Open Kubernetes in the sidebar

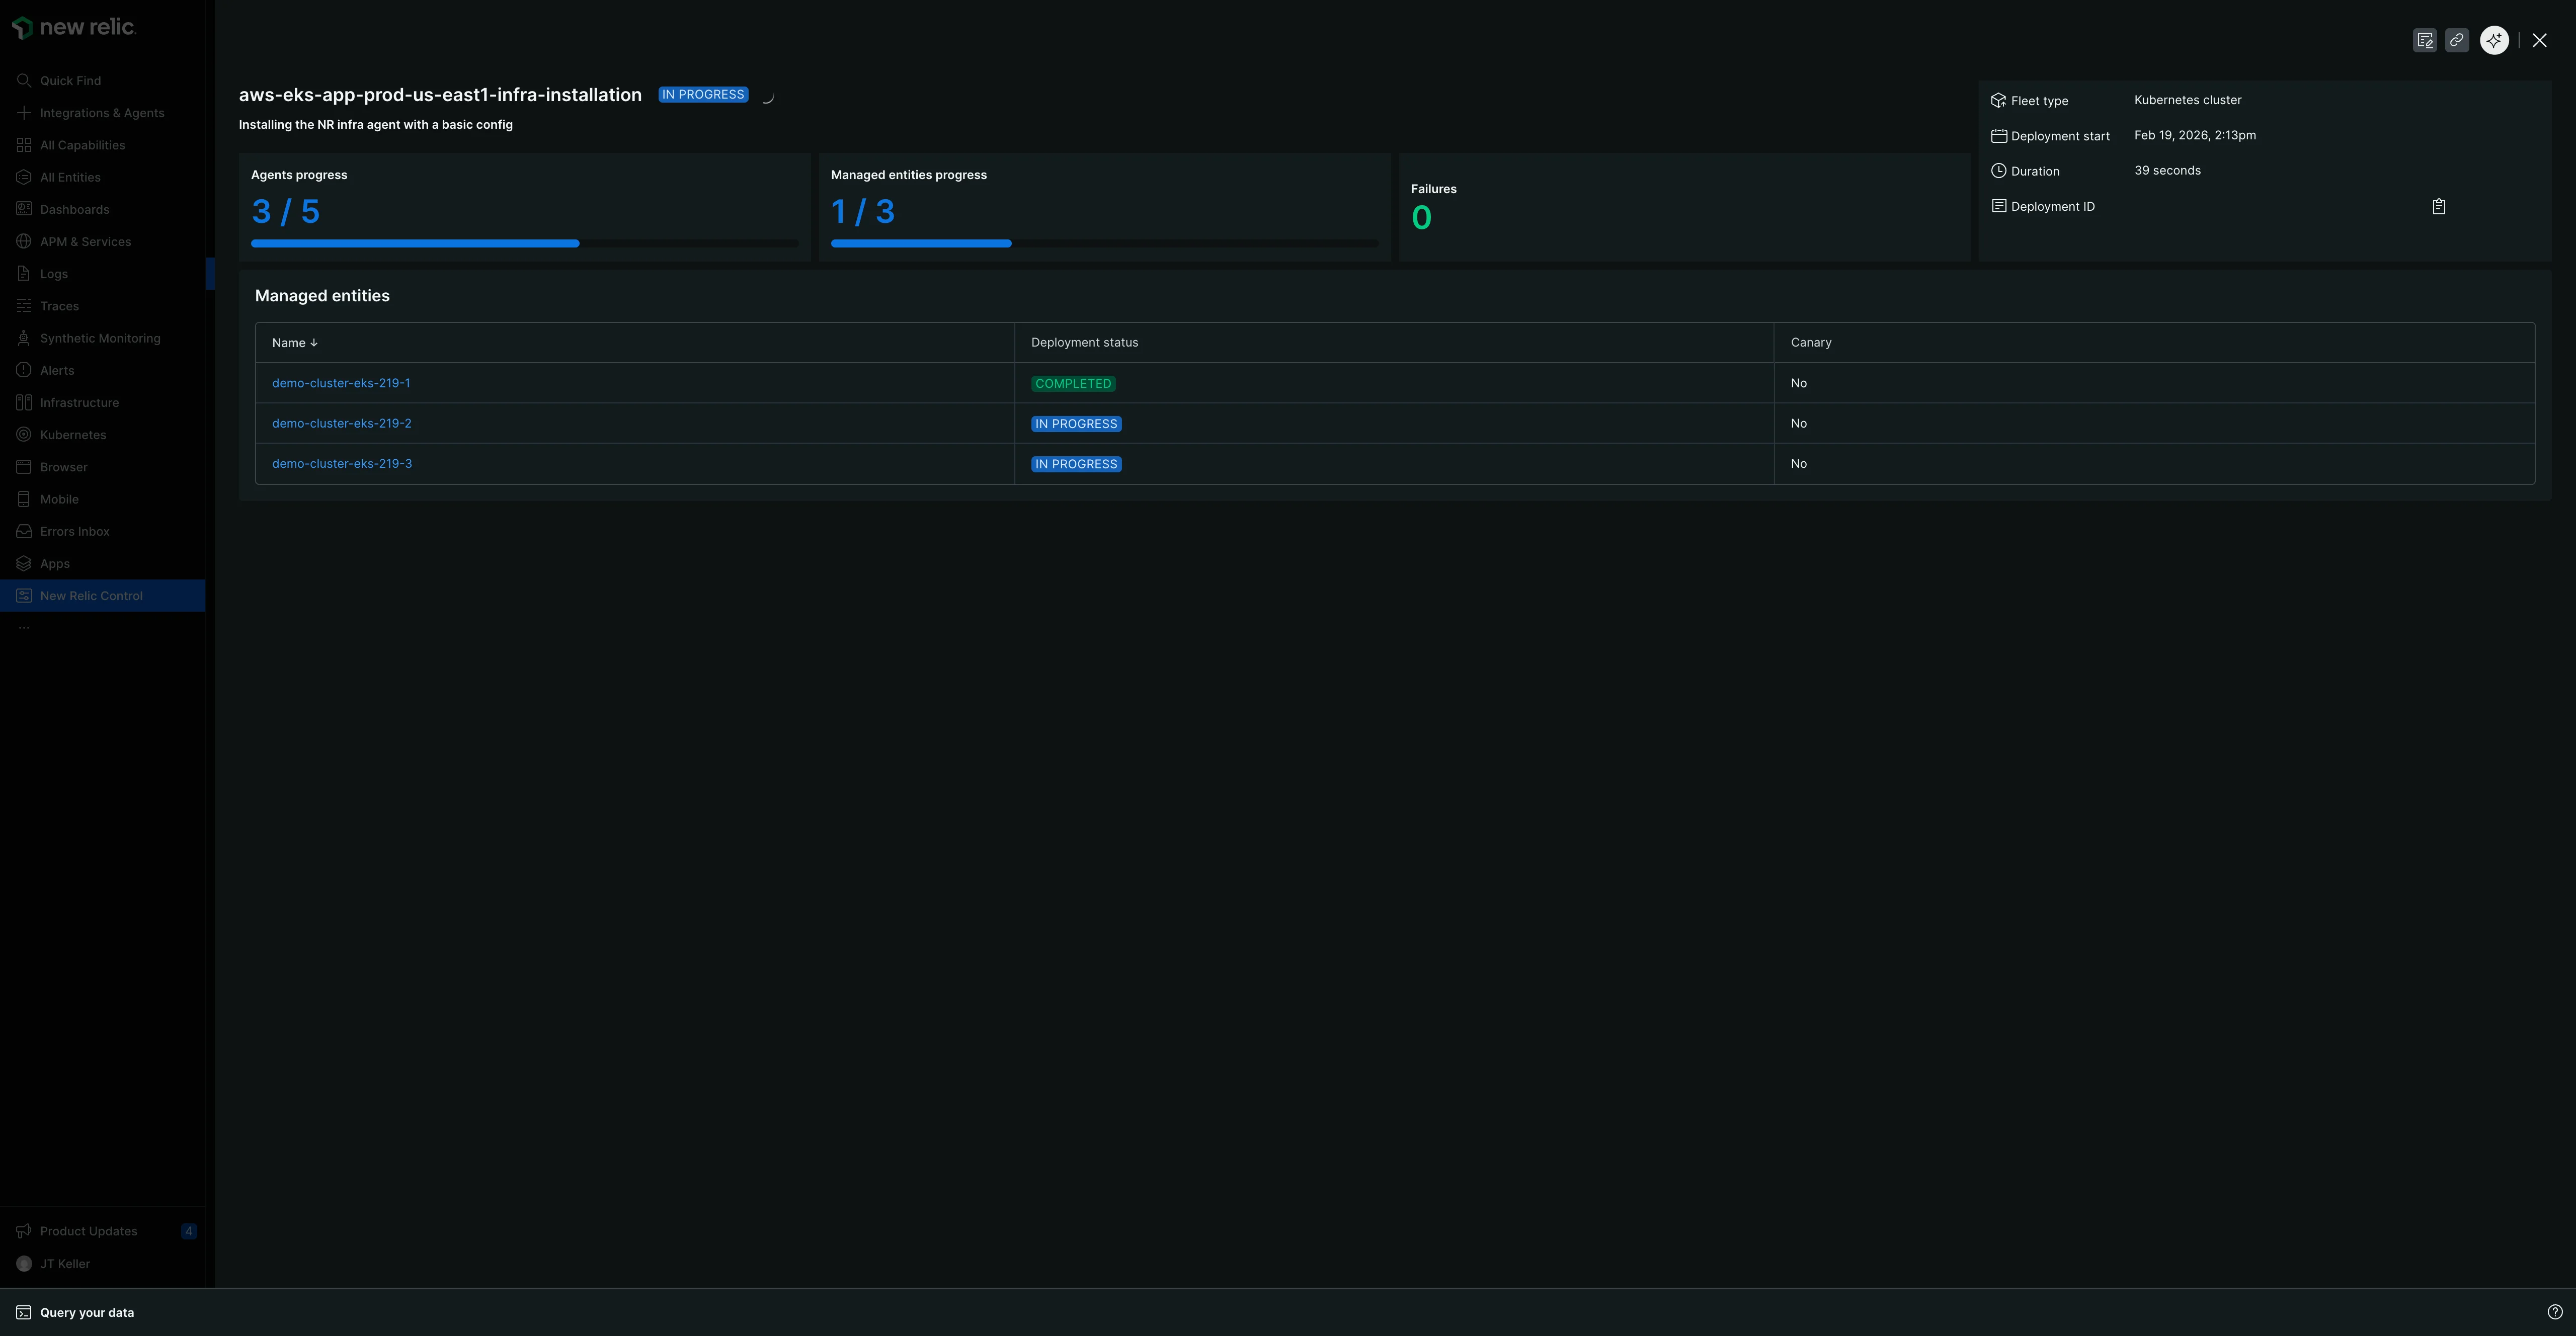pyautogui.click(x=72, y=435)
